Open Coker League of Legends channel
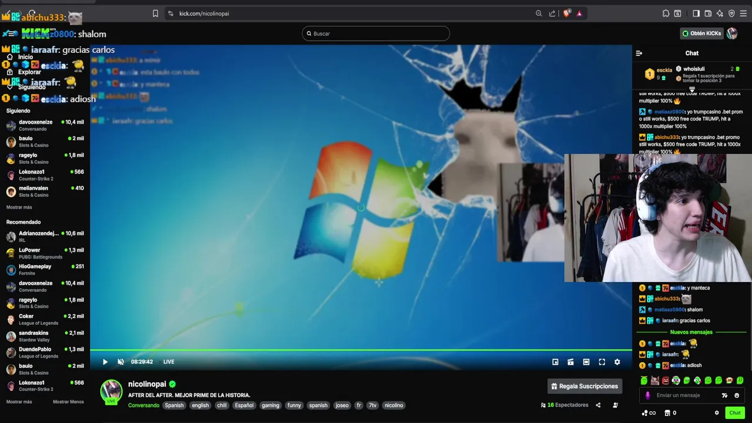Image resolution: width=752 pixels, height=423 pixels. pos(45,320)
